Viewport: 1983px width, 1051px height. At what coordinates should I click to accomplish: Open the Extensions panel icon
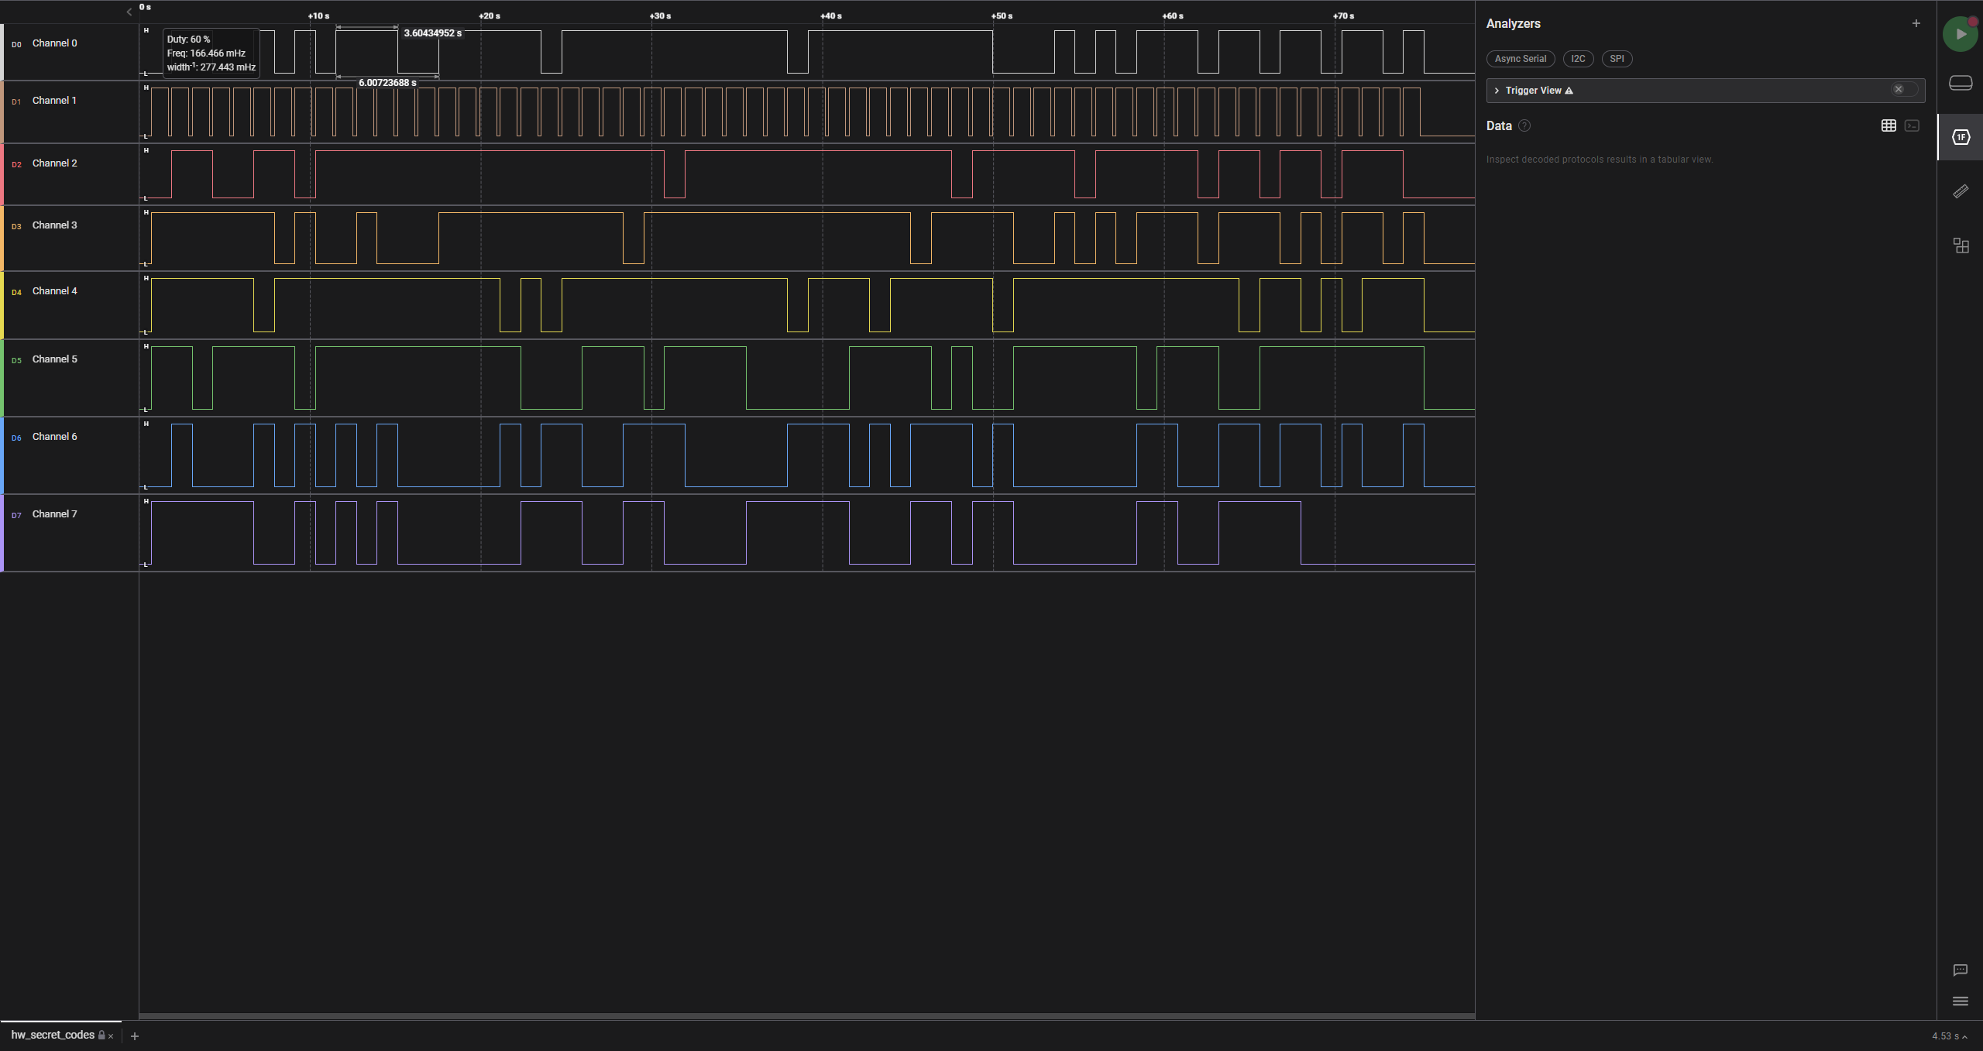pos(1961,246)
